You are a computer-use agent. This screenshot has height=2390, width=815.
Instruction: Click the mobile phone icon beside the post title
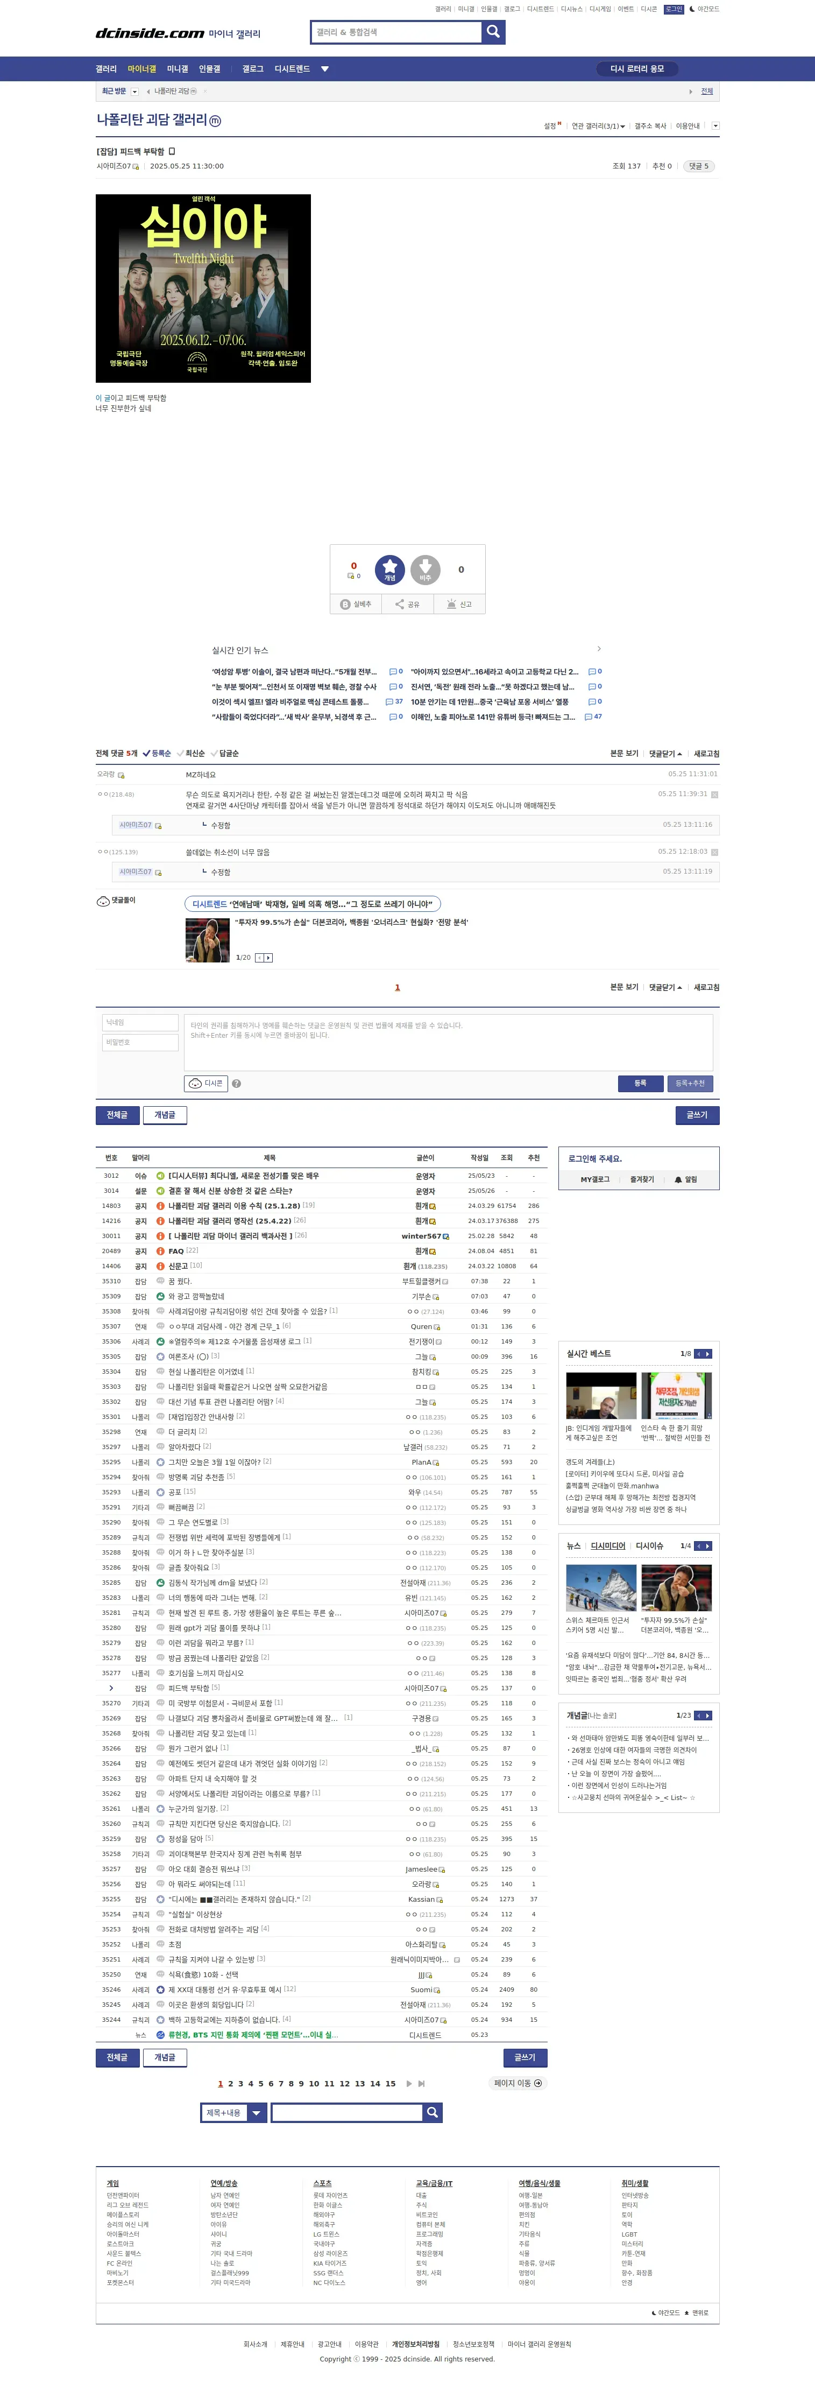[172, 151]
